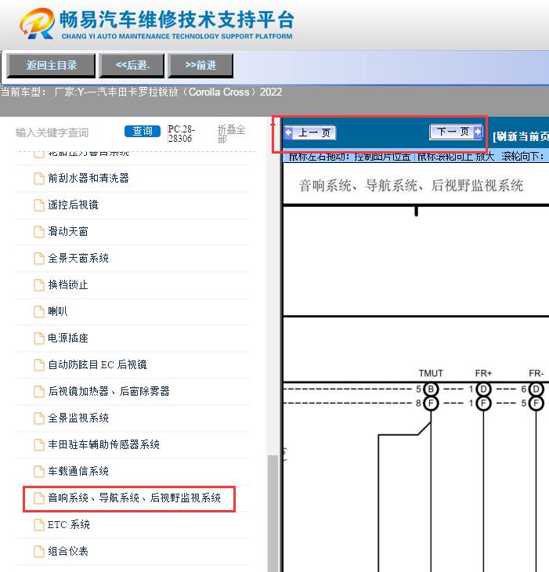Click the document icon beside 前刮水器和清洗器

[x=39, y=179]
